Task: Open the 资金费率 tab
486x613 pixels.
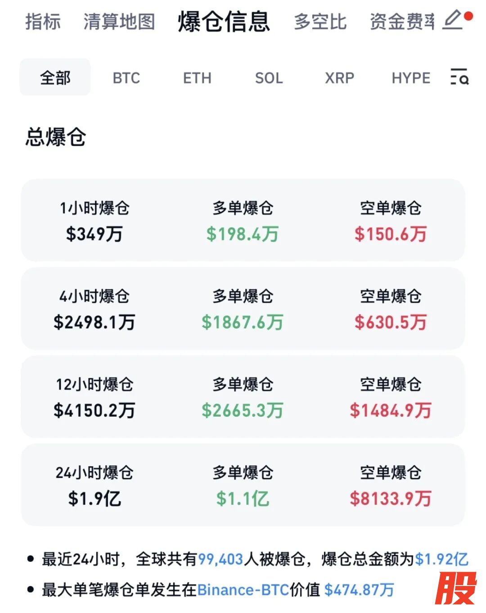Action: (402, 22)
